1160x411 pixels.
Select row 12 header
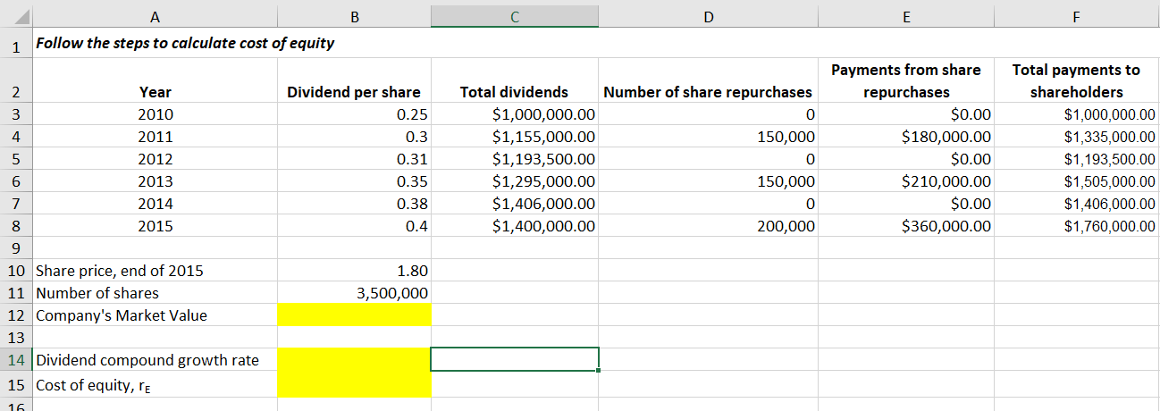point(16,315)
